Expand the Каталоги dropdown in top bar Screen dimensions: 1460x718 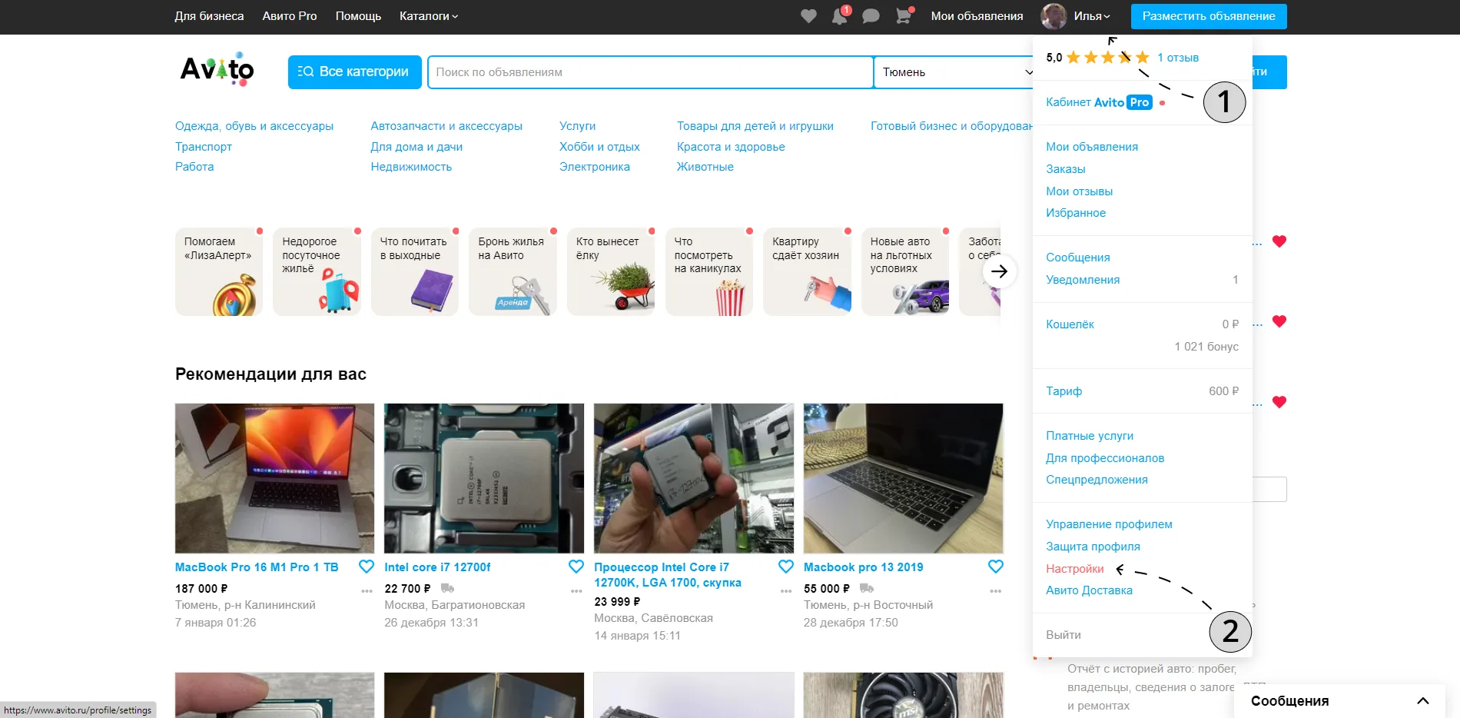click(429, 16)
